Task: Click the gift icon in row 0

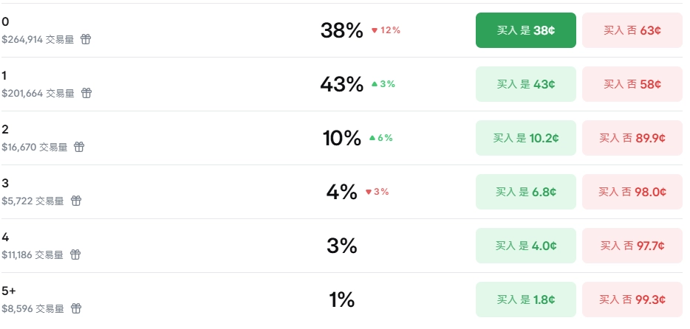Action: pos(86,39)
